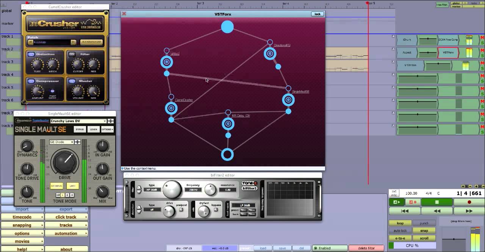485x252 pixels.
Task: Click the volume fader on track 1
Action: tap(428, 39)
